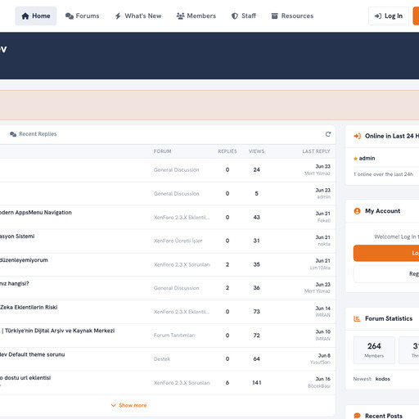Open the Resources tab
The width and height of the screenshot is (419, 419).
pyautogui.click(x=292, y=16)
